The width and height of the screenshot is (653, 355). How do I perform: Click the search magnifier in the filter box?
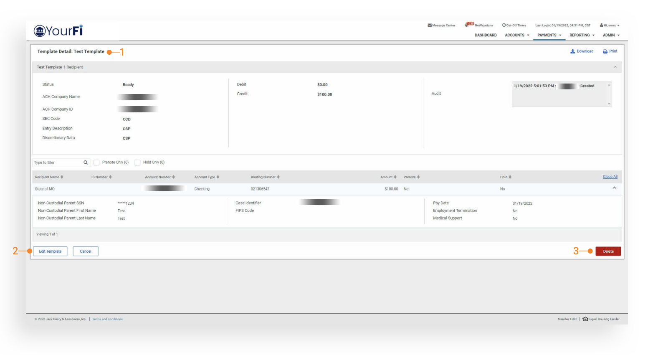click(86, 162)
